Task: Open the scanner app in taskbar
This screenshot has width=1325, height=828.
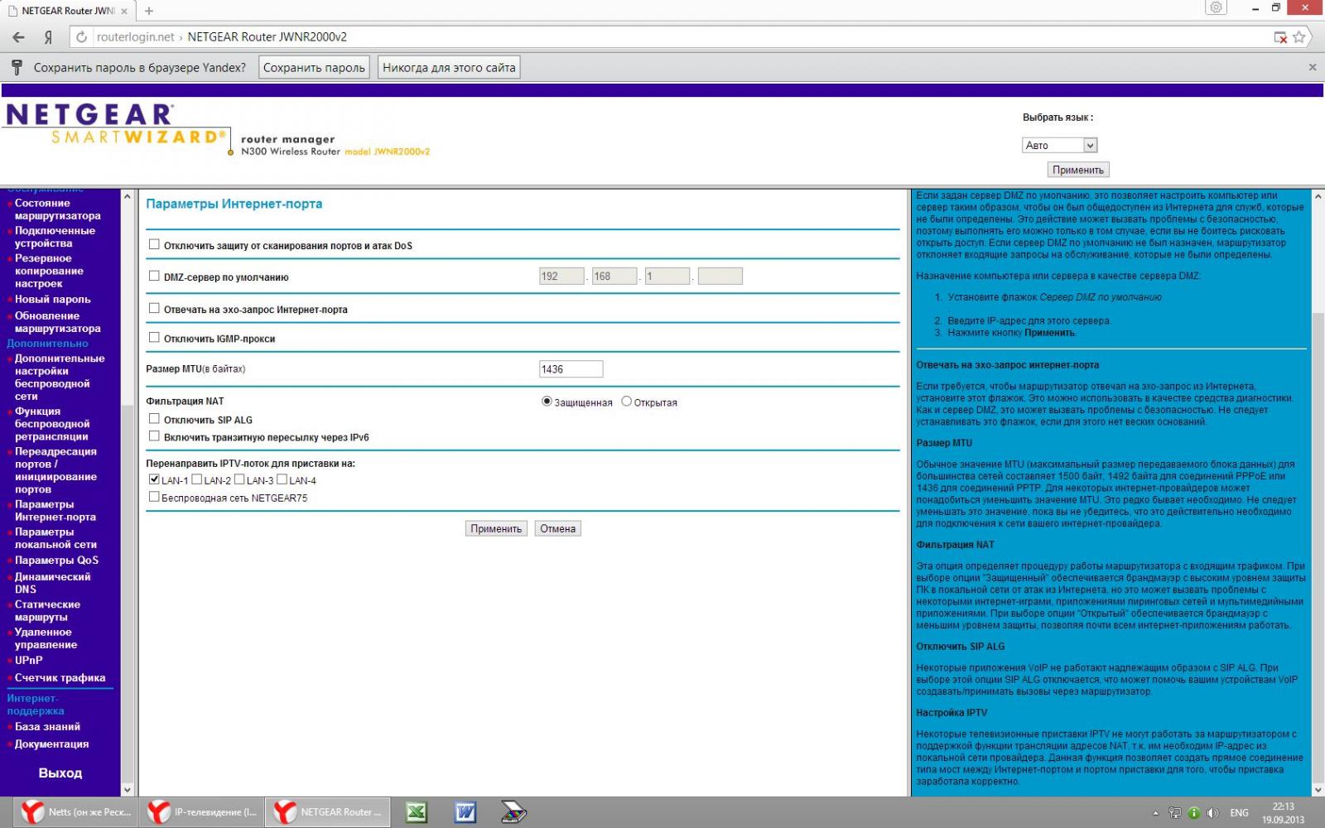Action: click(x=514, y=812)
